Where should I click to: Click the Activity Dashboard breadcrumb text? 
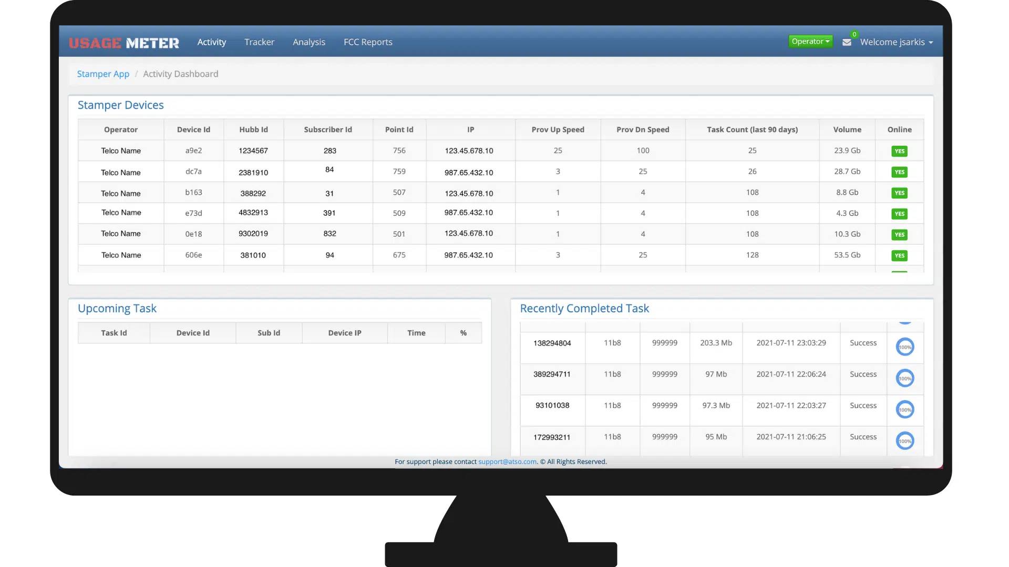[181, 74]
